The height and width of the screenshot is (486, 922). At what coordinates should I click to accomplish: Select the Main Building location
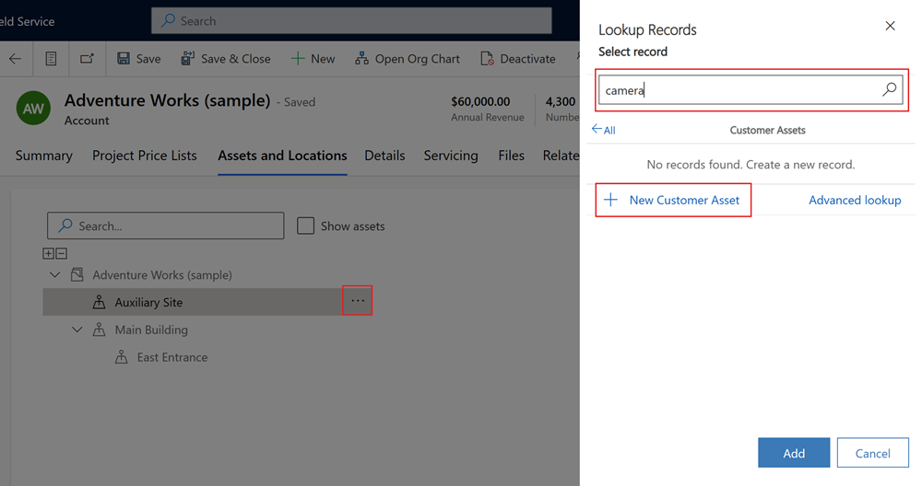[151, 330]
